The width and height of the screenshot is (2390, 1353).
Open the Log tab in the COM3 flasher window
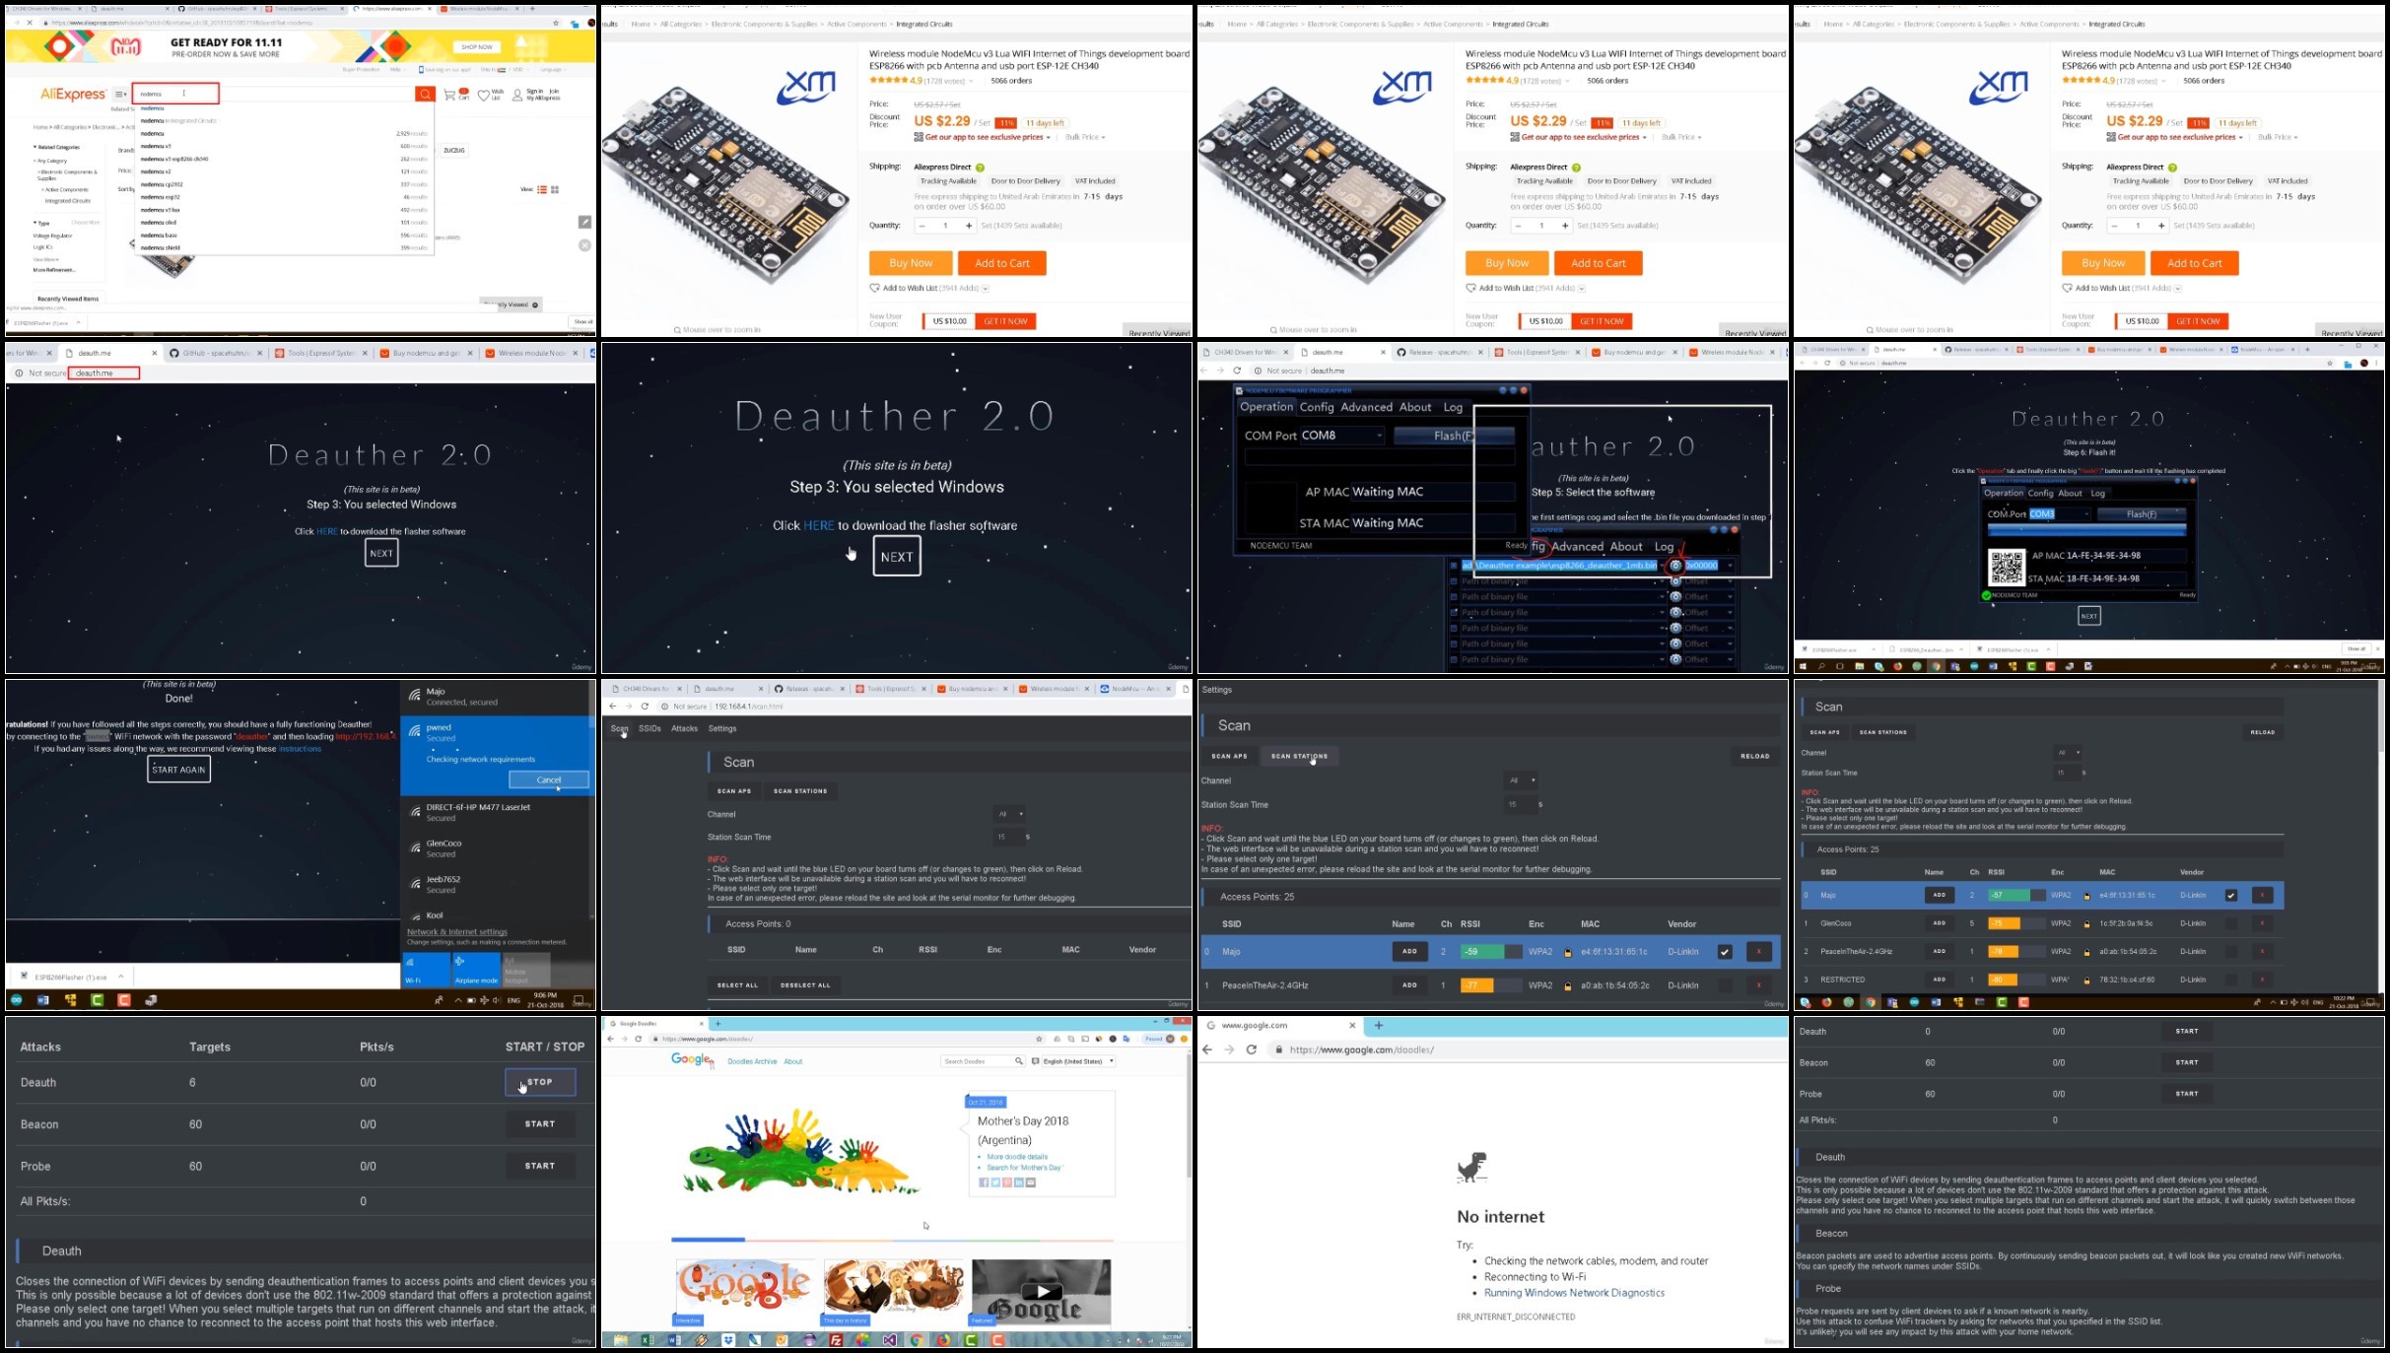2098,494
